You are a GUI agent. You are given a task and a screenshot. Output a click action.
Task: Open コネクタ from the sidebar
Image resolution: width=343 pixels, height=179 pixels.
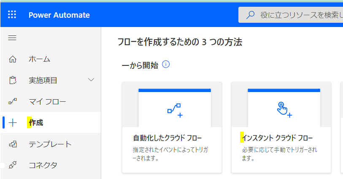click(43, 165)
